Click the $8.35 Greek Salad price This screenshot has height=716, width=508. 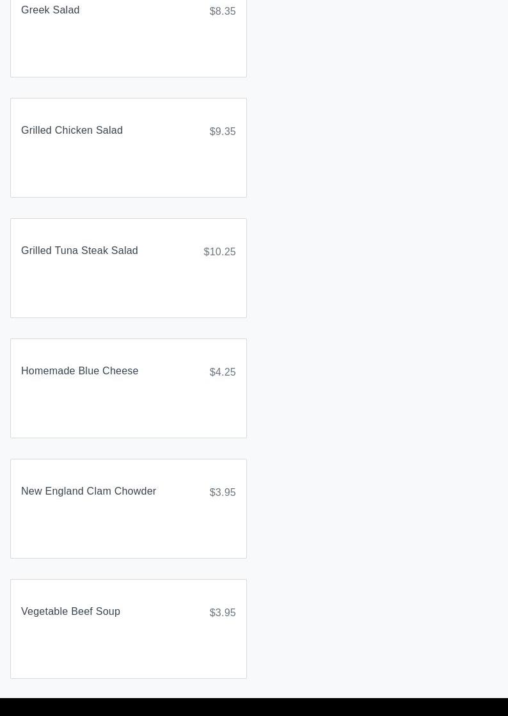pos(223,12)
